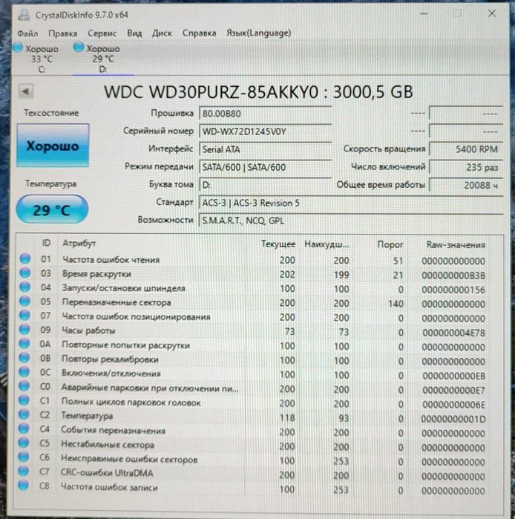Image resolution: width=515 pixels, height=519 pixels.
Task: Click the Интерфейс field Serial ATA
Action: [265, 149]
